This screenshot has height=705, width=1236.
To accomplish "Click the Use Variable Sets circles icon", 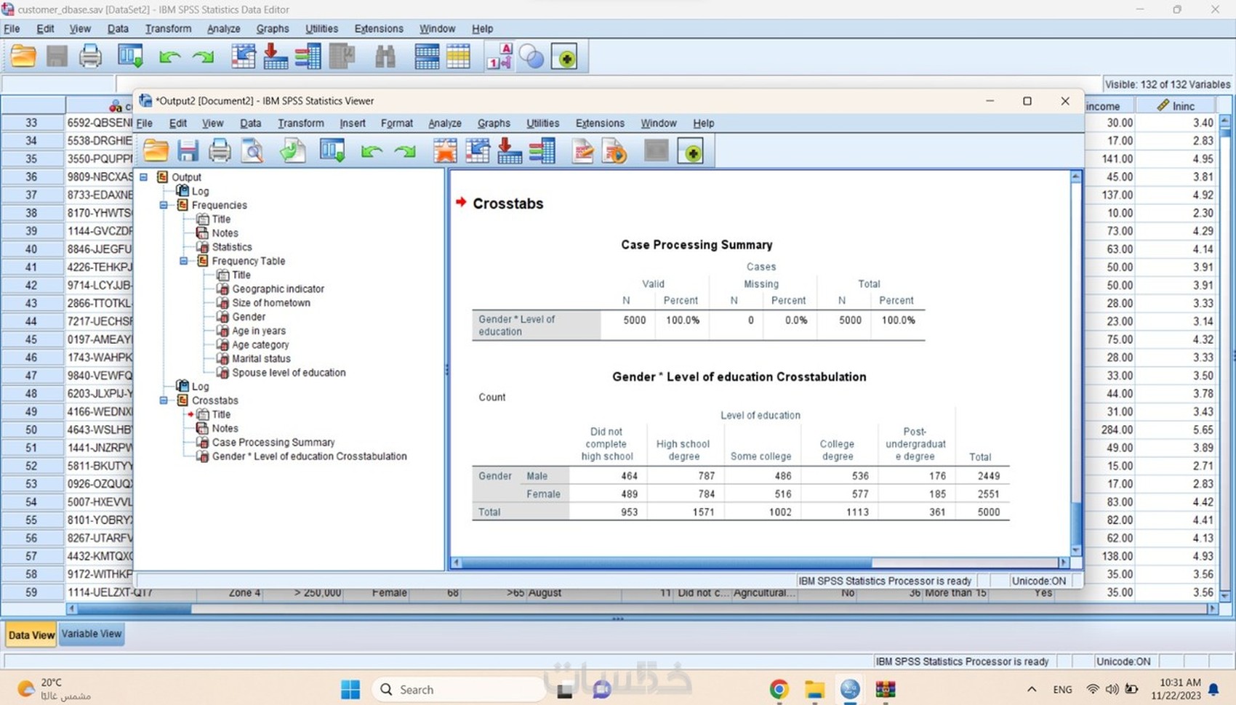I will click(531, 57).
